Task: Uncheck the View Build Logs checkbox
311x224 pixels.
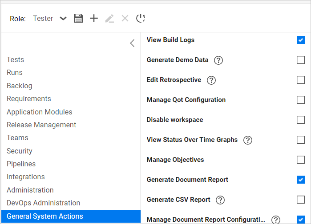Action: [301, 40]
